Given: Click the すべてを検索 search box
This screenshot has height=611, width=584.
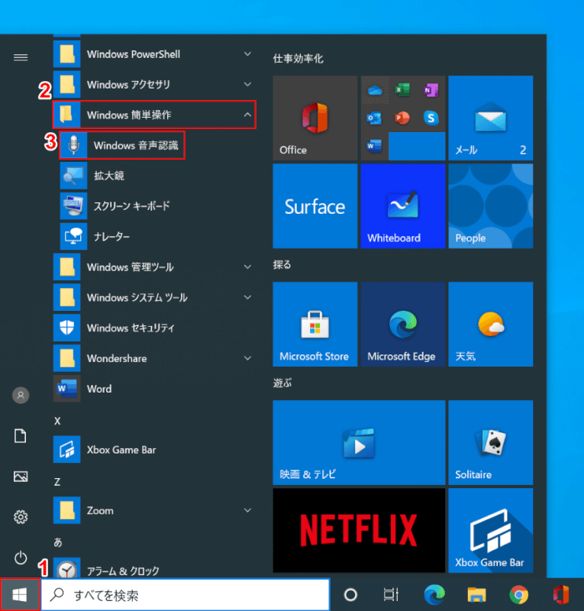Looking at the screenshot, I should coord(186,595).
